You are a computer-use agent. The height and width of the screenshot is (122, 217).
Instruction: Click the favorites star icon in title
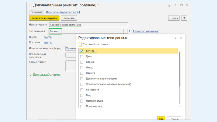coord(30,5)
